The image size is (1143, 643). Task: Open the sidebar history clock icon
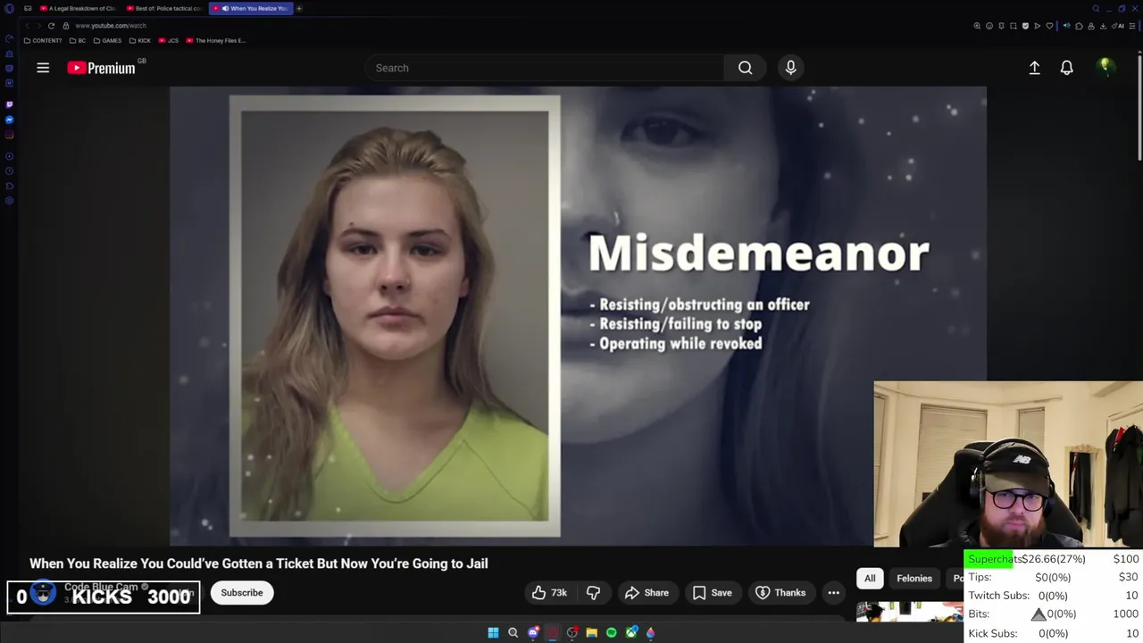(9, 171)
